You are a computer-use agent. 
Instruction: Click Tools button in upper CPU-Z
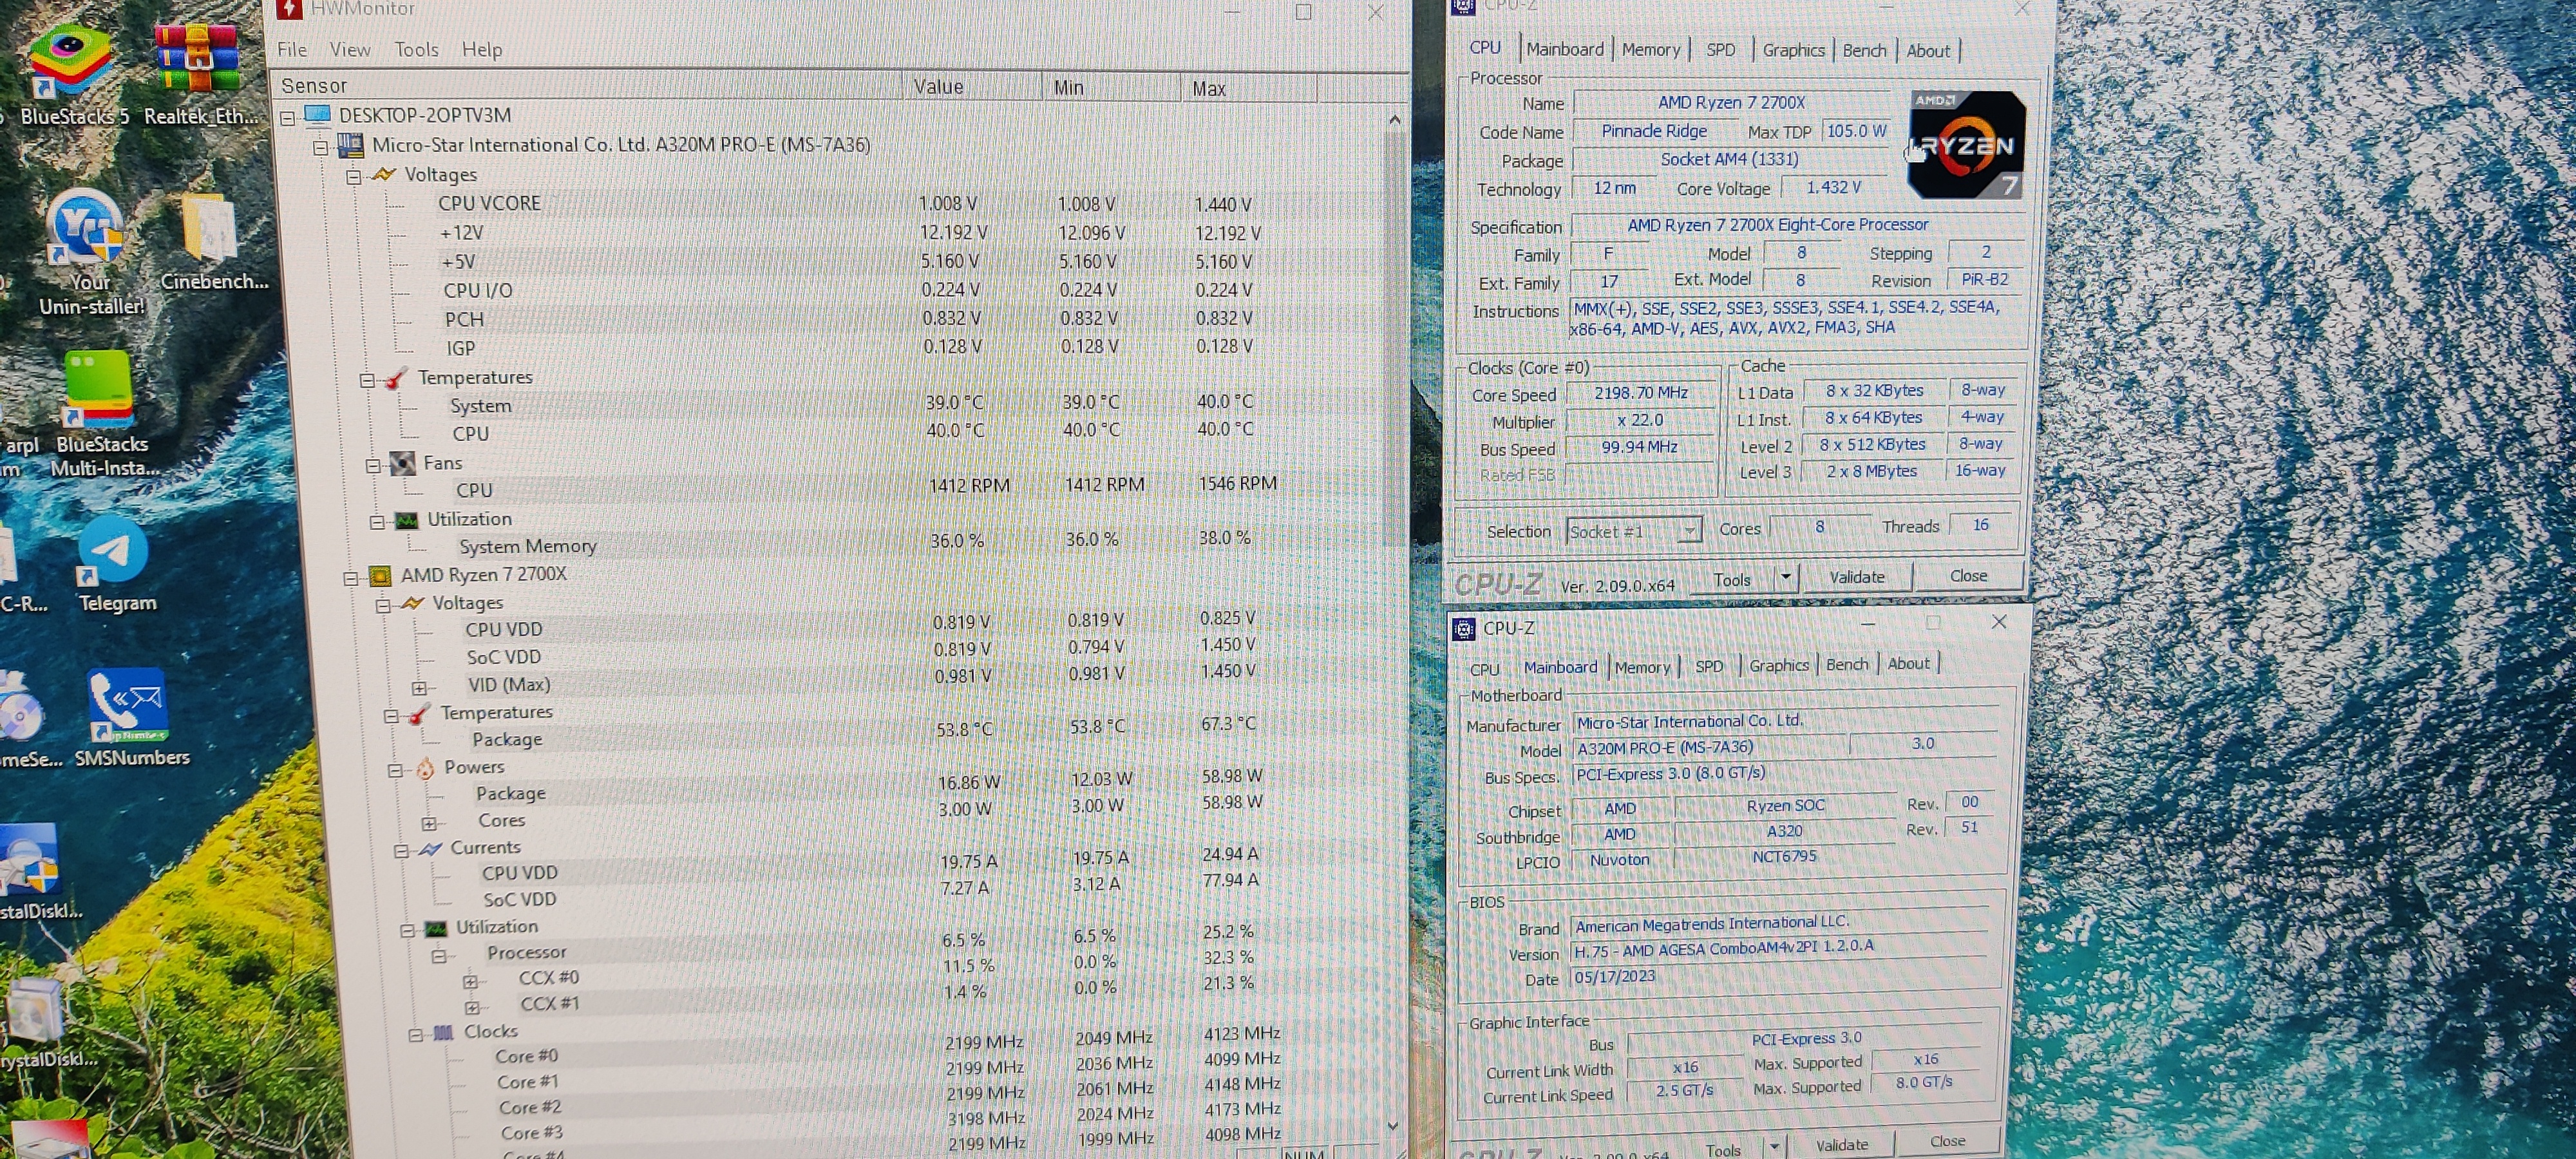[1731, 580]
